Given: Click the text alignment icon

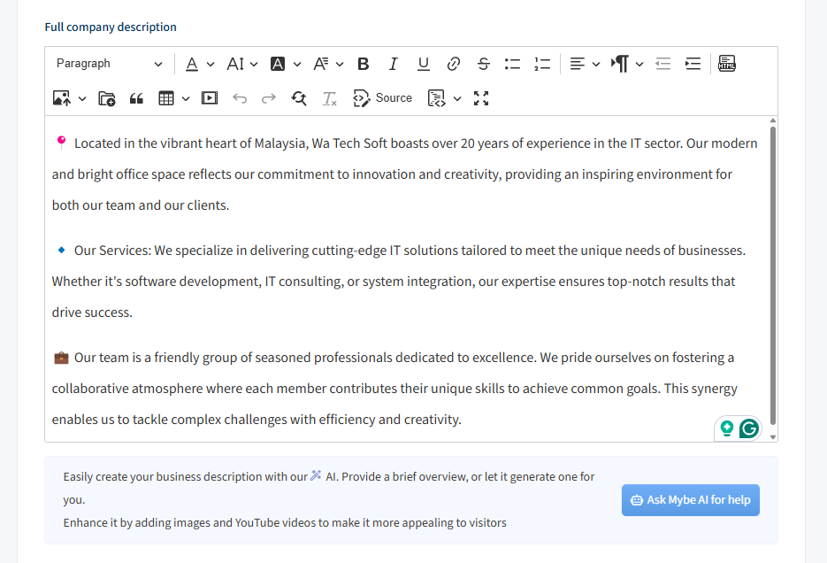Looking at the screenshot, I should tap(578, 64).
